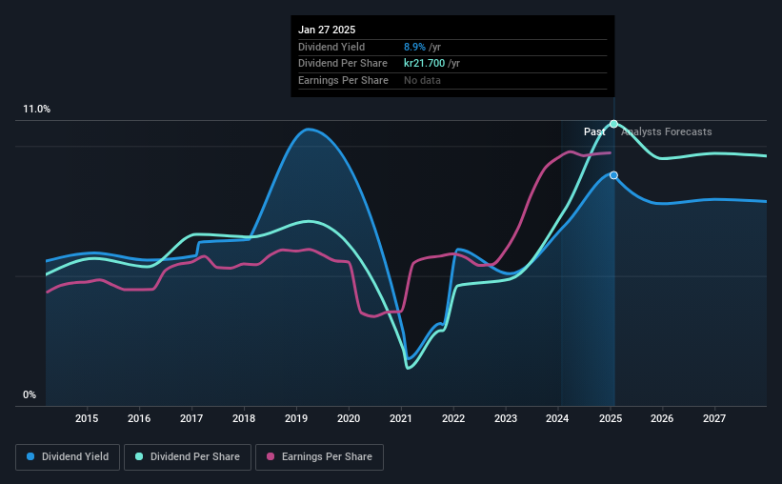Screen dimensions: 782x484
Task: Click the tooltip Dividend Per Share row label
Action: point(343,64)
